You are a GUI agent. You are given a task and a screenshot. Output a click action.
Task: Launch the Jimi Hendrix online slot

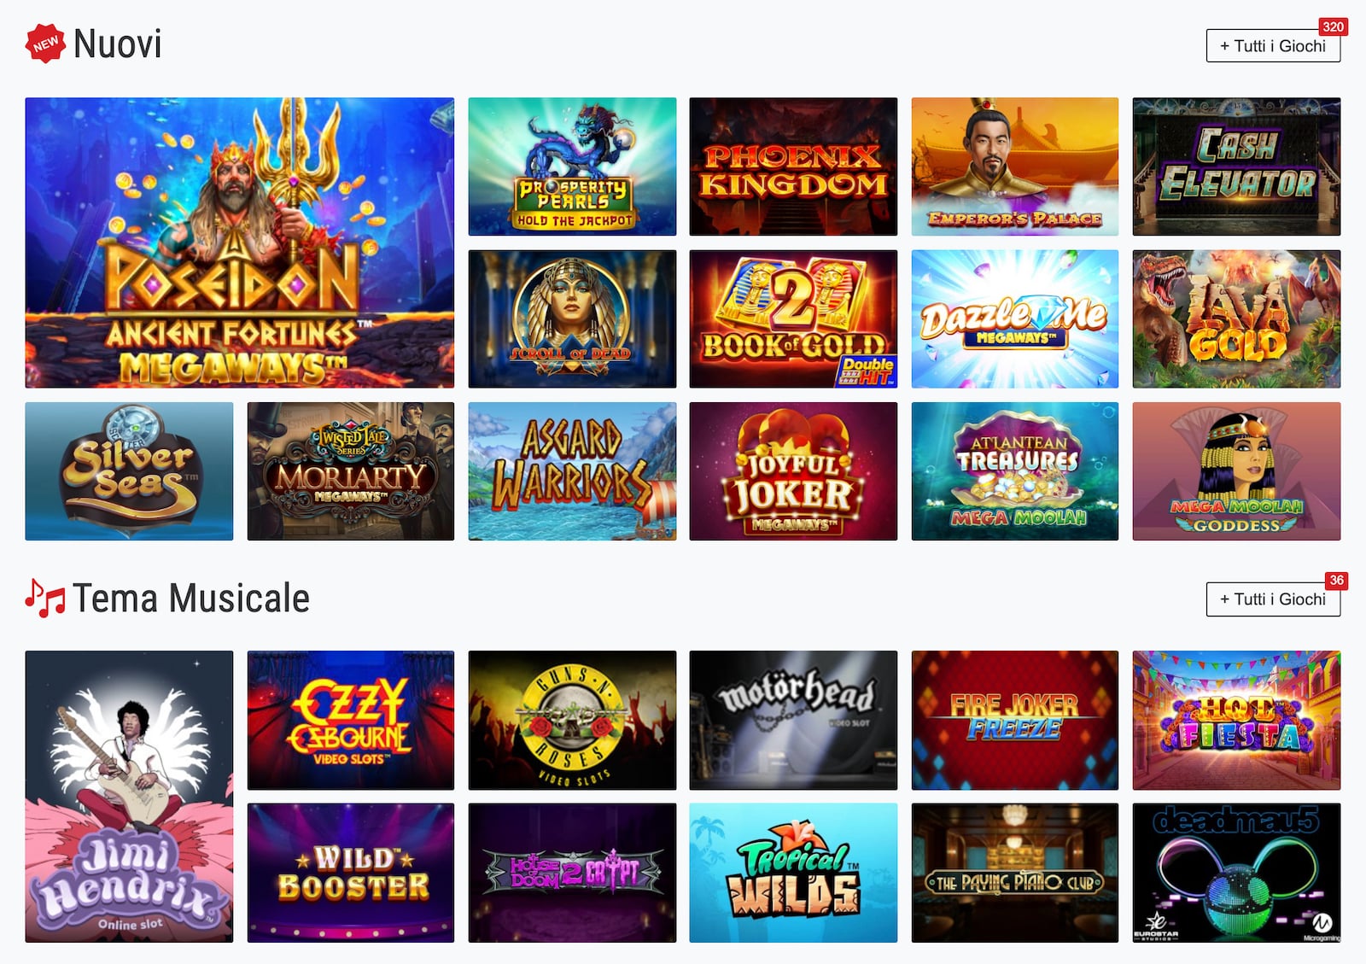pos(129,797)
